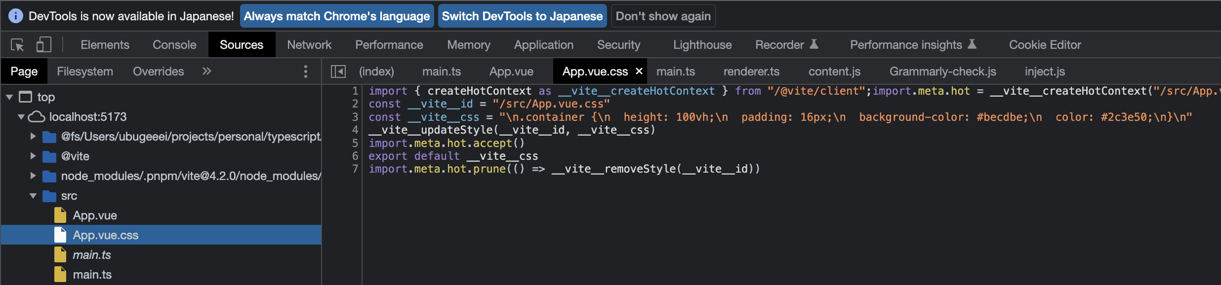Open the Recorder panel tab
This screenshot has height=285, width=1221.
pyautogui.click(x=780, y=44)
